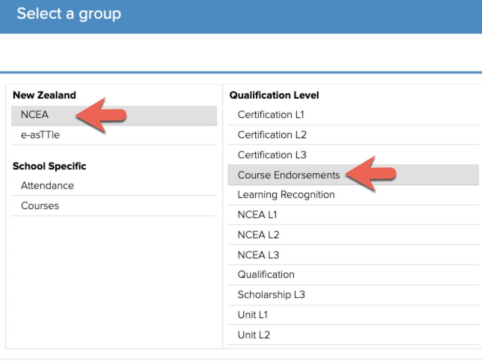Image resolution: width=482 pixels, height=363 pixels.
Task: Select Certification L2 option
Action: (272, 135)
